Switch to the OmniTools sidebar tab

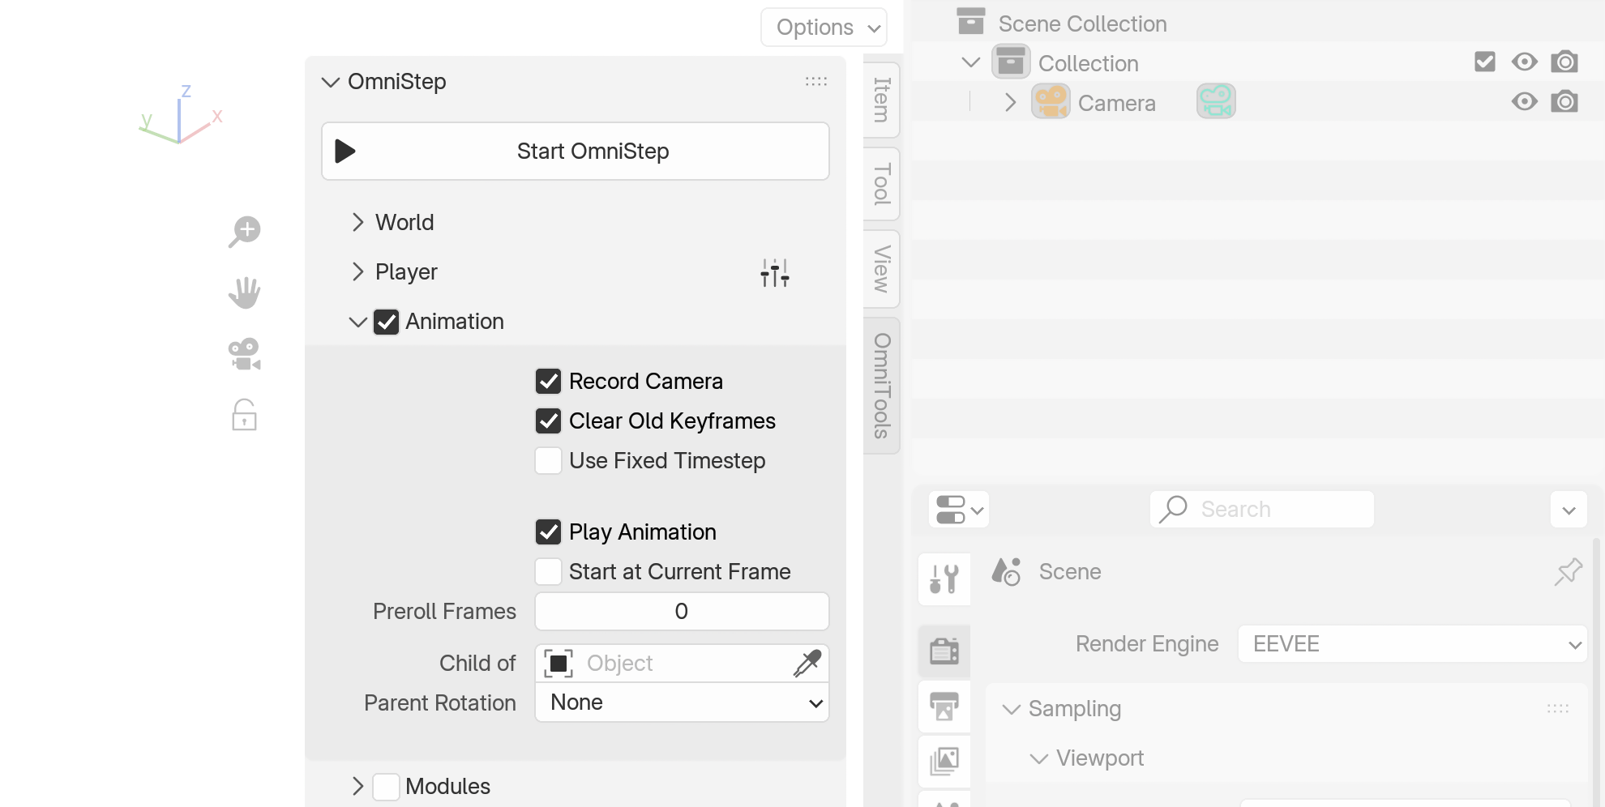coord(882,386)
